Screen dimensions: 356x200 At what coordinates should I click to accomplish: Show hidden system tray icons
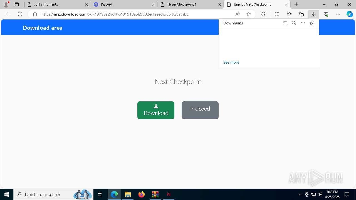pos(300,194)
